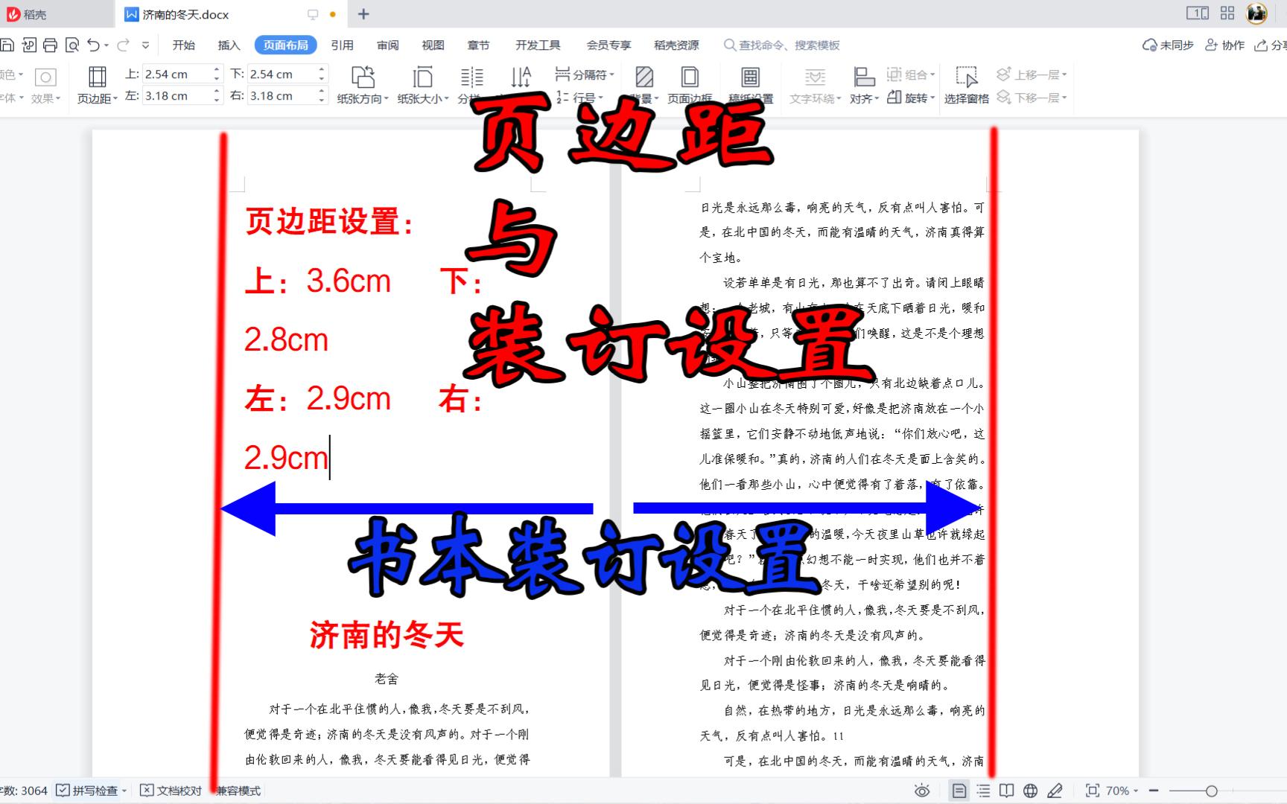1287x804 pixels.
Task: Open the 稿纸设置 (manuscript paper) tool
Action: tap(751, 82)
